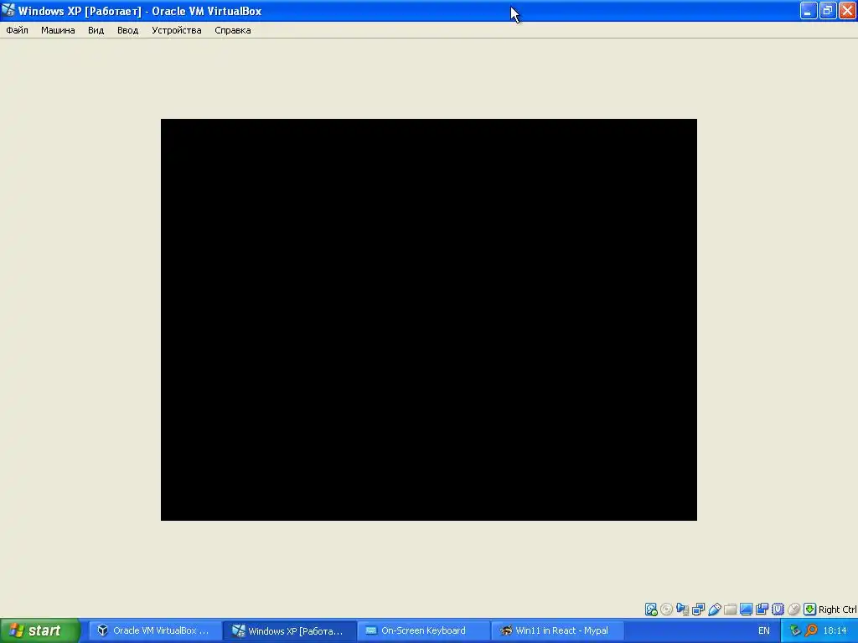Minimize the VirtualBox VM window
Image resolution: width=858 pixels, height=643 pixels.
809,10
